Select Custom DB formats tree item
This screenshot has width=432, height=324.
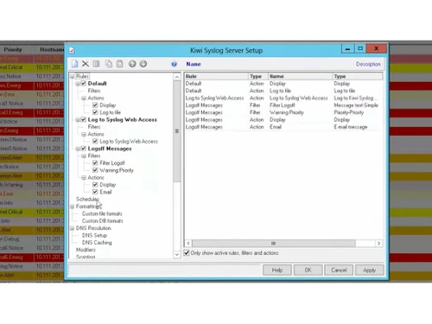pyautogui.click(x=103, y=221)
